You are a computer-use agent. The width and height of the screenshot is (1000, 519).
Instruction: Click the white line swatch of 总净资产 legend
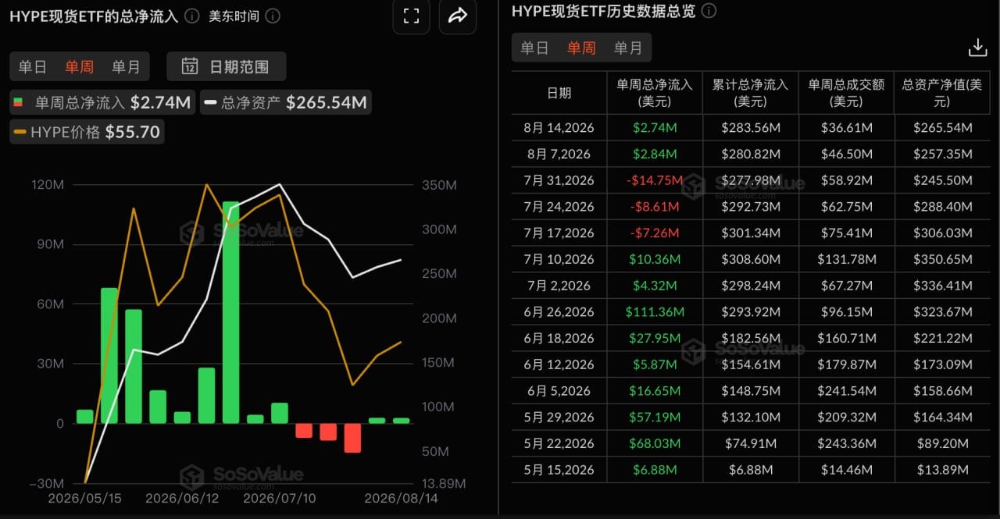(210, 102)
